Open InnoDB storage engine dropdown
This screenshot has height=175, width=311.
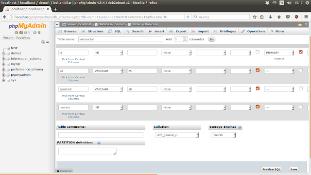[223, 135]
